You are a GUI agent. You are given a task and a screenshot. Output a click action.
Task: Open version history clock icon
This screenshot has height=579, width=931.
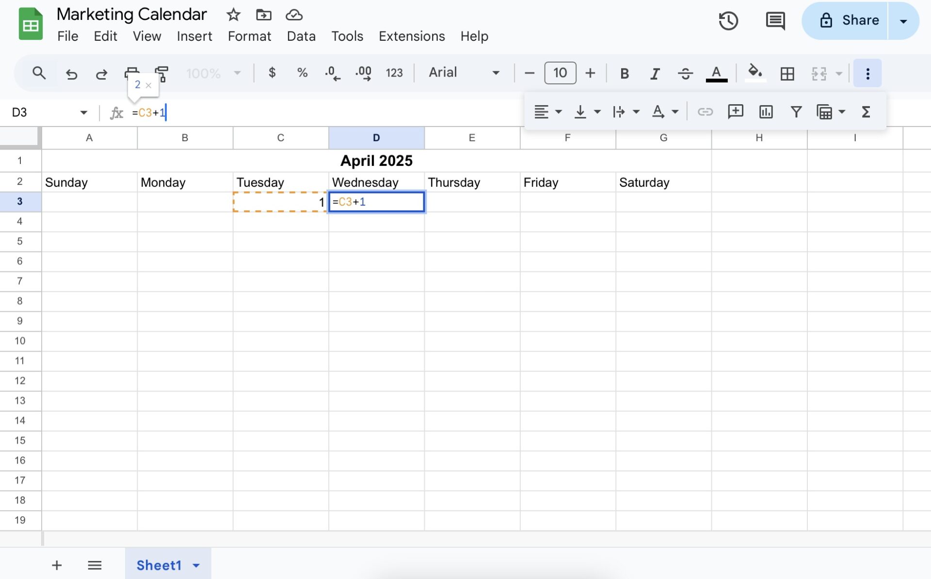point(728,21)
